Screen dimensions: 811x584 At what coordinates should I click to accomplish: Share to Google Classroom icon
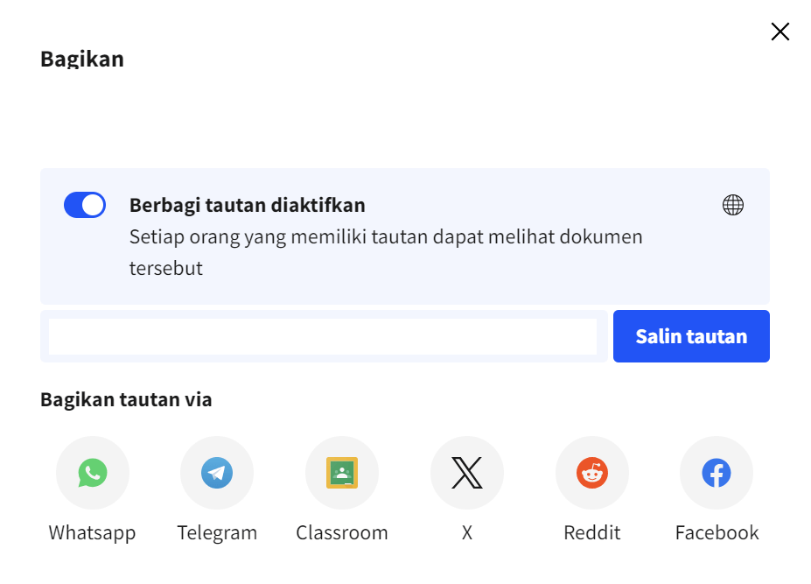[x=342, y=473]
